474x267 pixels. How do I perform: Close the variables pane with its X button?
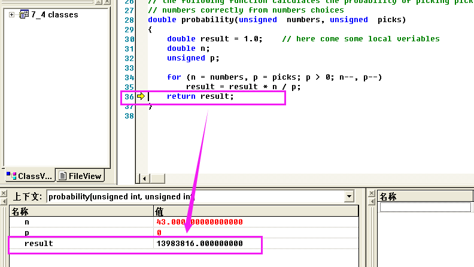click(4, 193)
